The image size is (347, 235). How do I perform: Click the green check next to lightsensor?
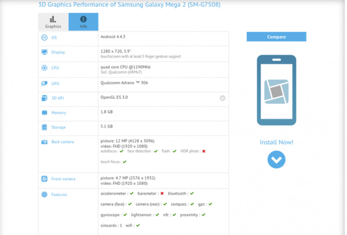click(157, 215)
